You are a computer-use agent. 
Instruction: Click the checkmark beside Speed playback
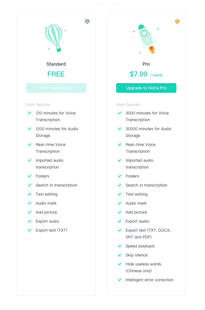[120, 246]
